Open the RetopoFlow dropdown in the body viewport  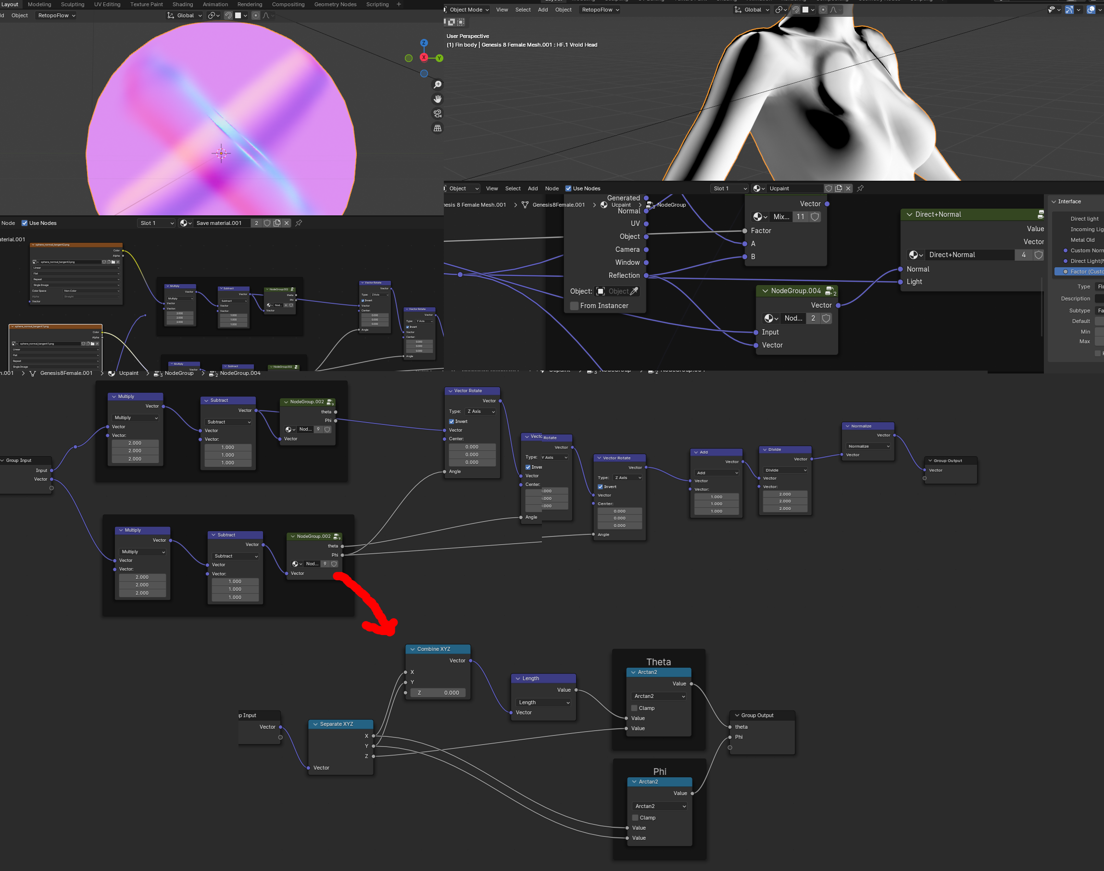(600, 10)
